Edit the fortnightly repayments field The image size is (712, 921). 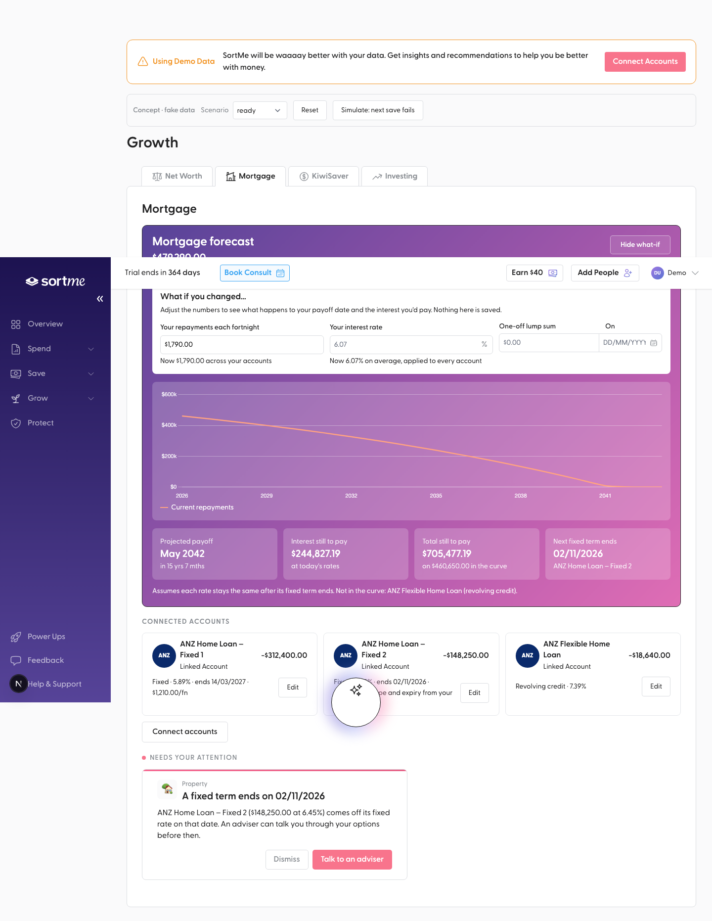point(242,345)
